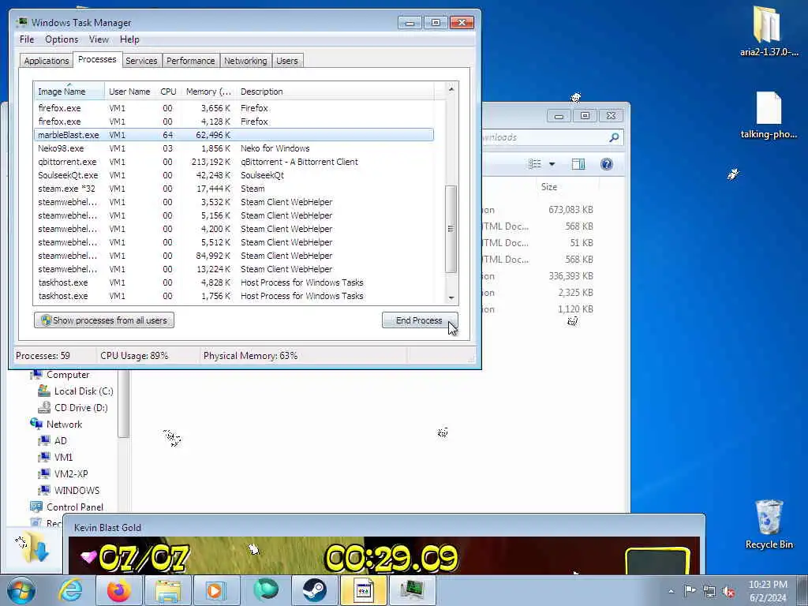Image resolution: width=808 pixels, height=606 pixels.
Task: Click Show processes from all users
Action: coord(104,320)
